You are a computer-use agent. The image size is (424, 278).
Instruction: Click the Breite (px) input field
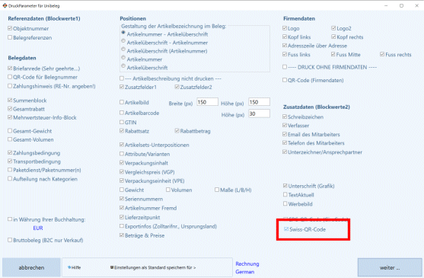click(207, 102)
